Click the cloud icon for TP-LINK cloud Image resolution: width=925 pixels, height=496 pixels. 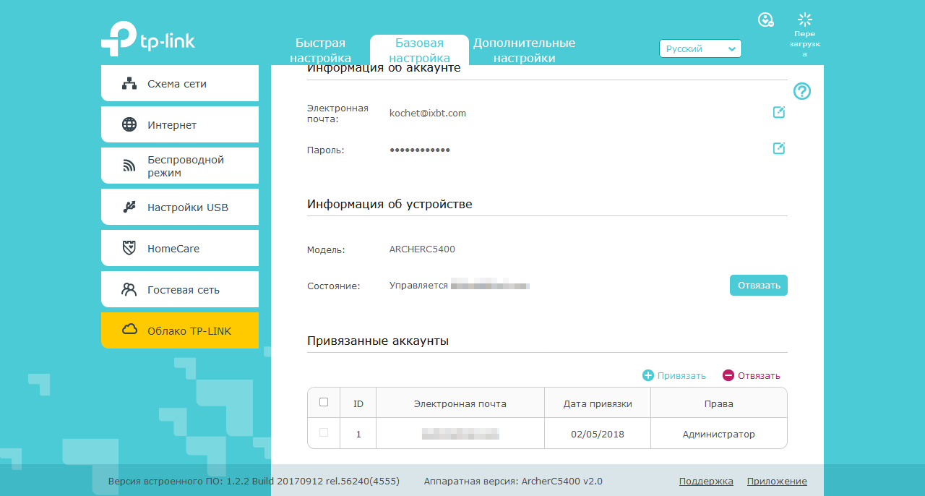point(129,330)
